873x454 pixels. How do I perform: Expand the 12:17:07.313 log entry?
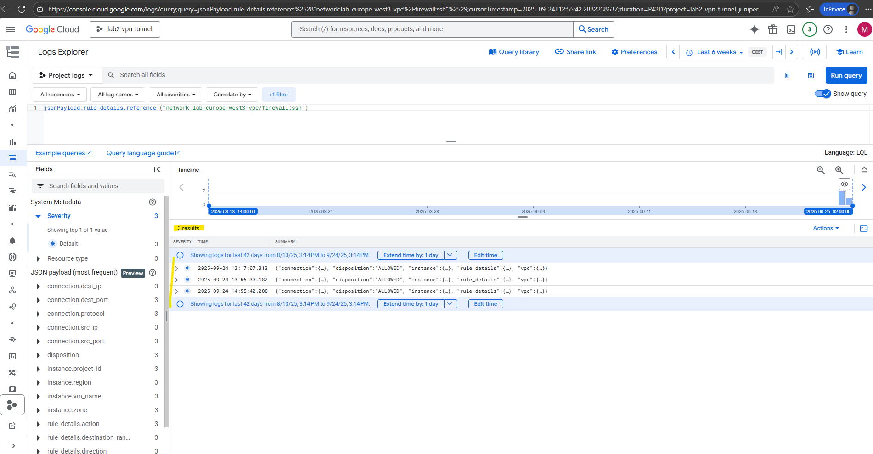176,269
